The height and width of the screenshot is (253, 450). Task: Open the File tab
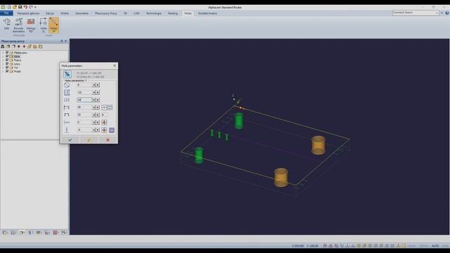pos(6,13)
